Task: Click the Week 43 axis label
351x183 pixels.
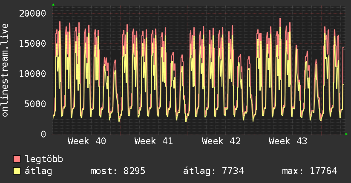Action: [x=288, y=141]
